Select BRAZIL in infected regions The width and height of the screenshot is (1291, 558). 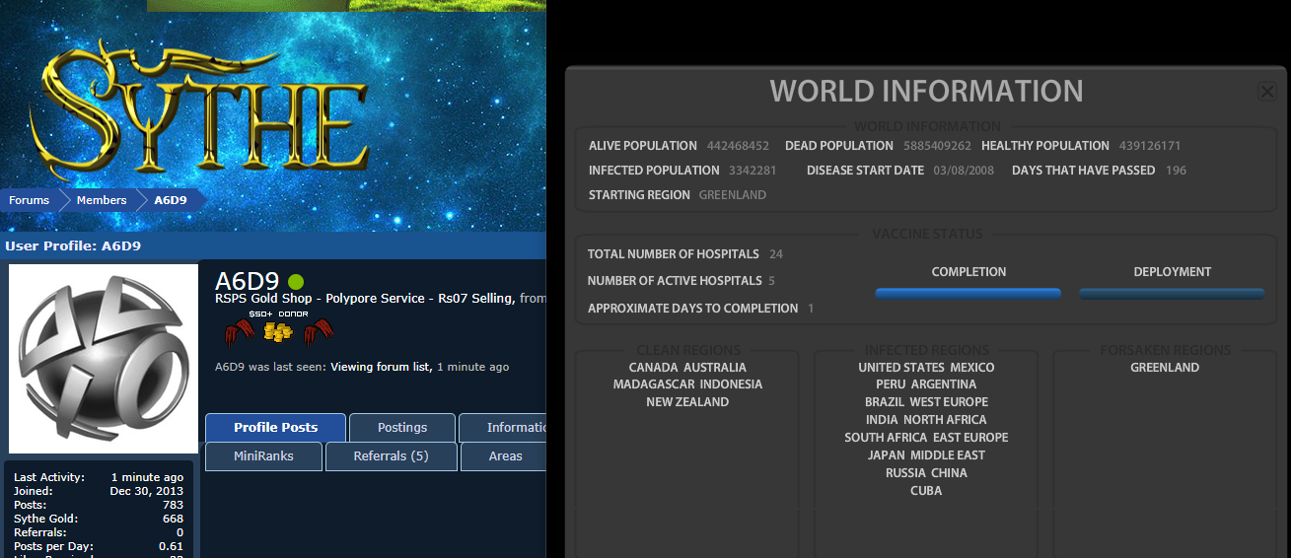(x=884, y=402)
